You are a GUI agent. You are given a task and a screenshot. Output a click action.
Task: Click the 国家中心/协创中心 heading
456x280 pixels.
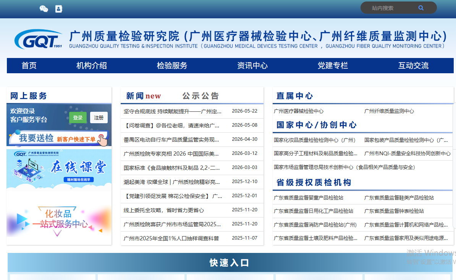click(x=316, y=125)
